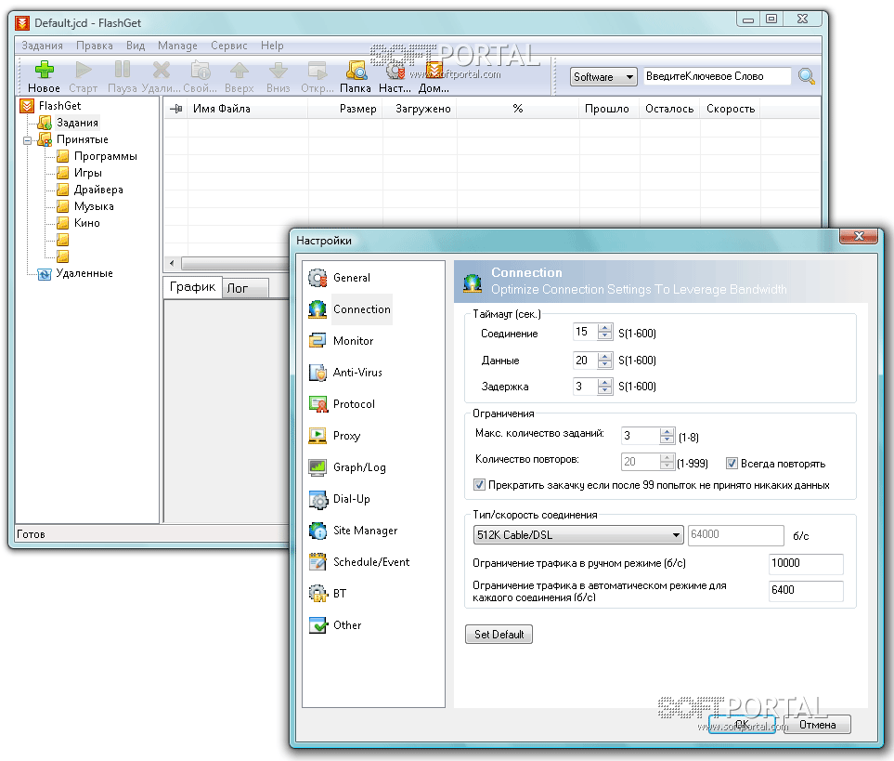894x761 pixels.
Task: Click the Отмена button in settings dialog
Action: tap(817, 725)
